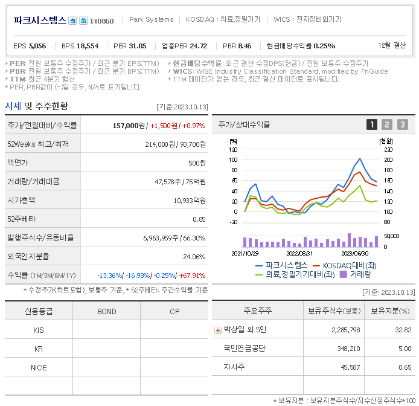Click the 자사주 shareholder row
419x406 pixels.
[314, 367]
